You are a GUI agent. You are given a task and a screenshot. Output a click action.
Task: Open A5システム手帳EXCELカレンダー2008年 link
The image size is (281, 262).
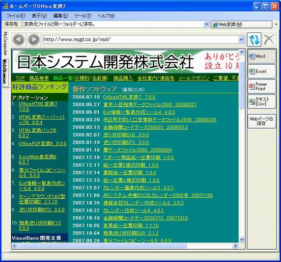pyautogui.click(x=158, y=195)
